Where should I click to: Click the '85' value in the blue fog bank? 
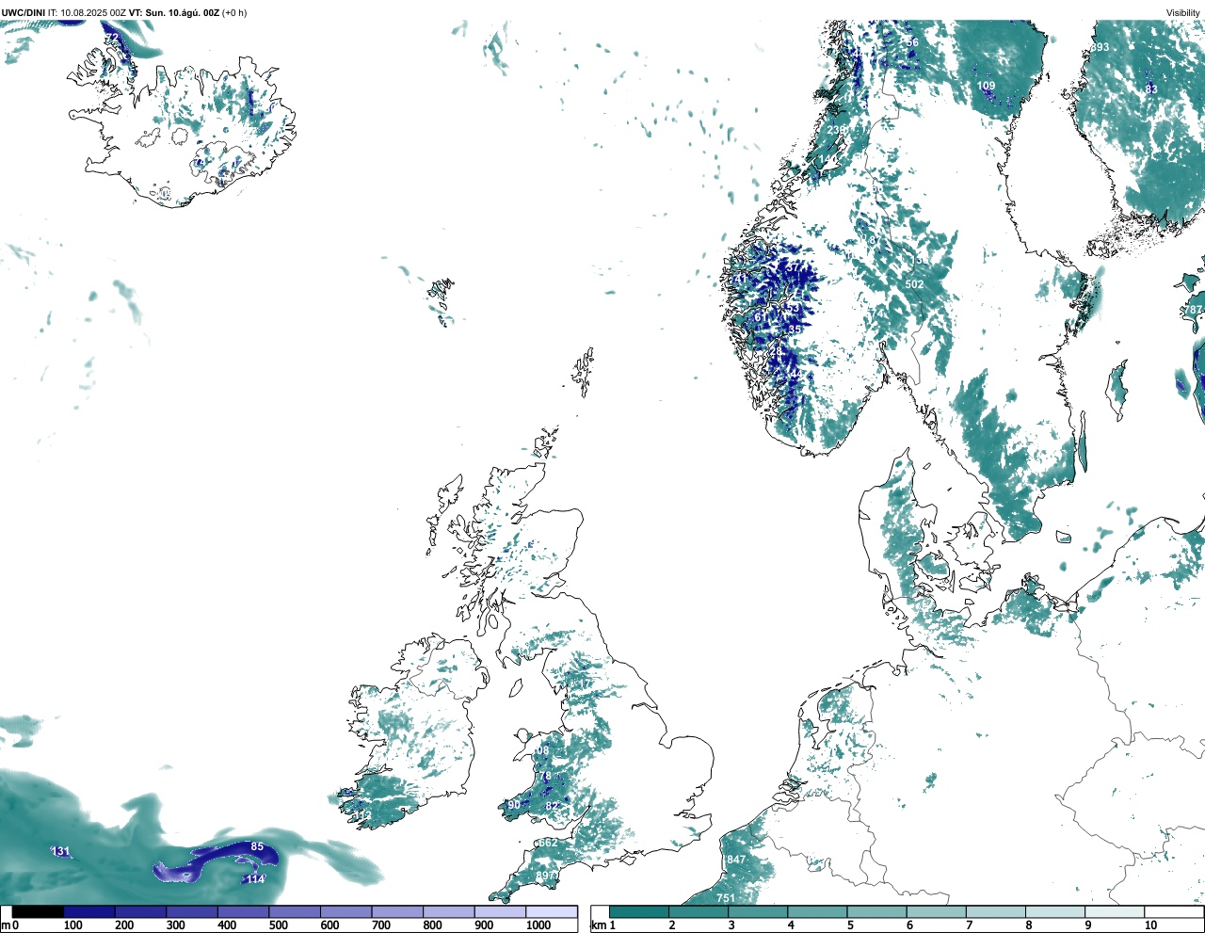point(257,846)
